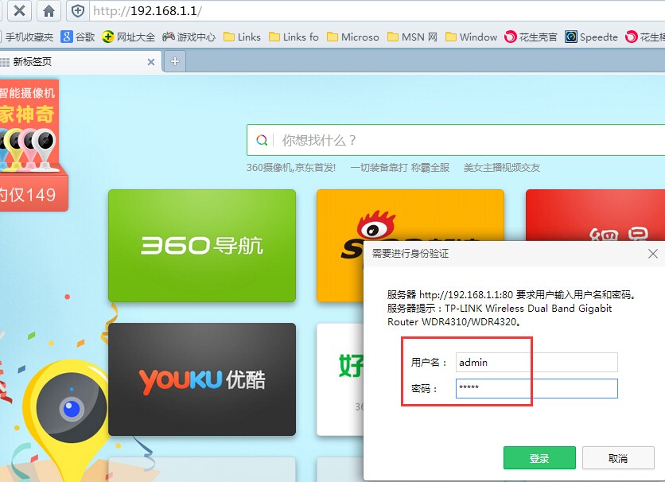665x482 pixels.
Task: Click the colorful search magnifier icon
Action: tap(262, 140)
